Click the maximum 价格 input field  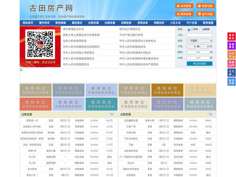click(205, 58)
